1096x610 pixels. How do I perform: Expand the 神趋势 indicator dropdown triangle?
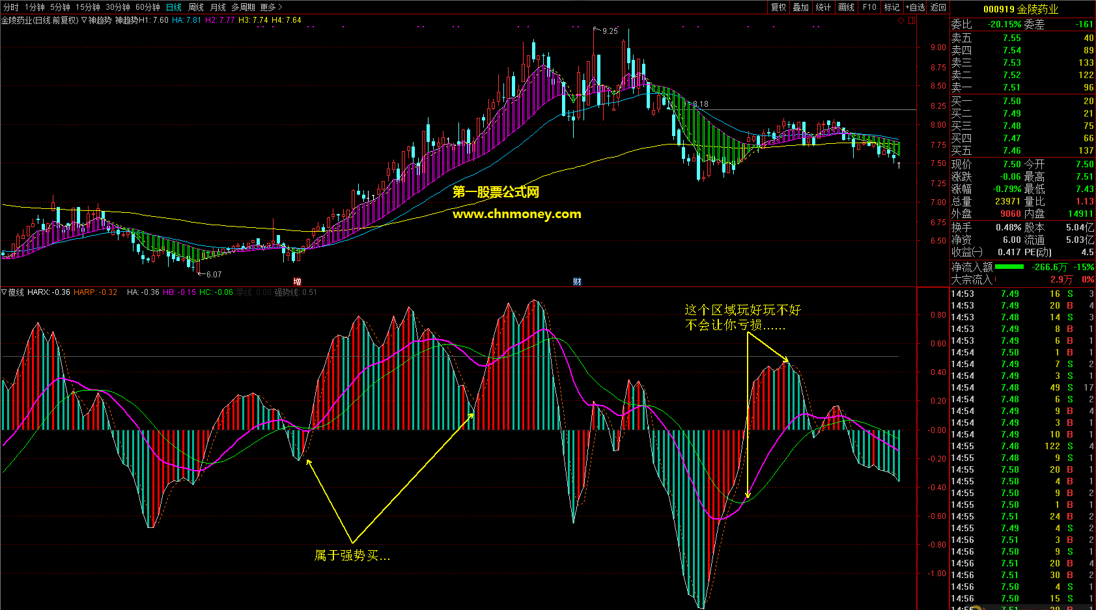84,20
